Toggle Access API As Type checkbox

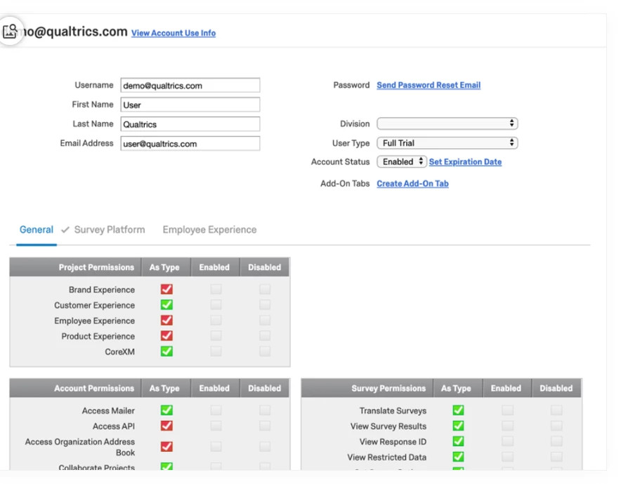click(x=166, y=426)
